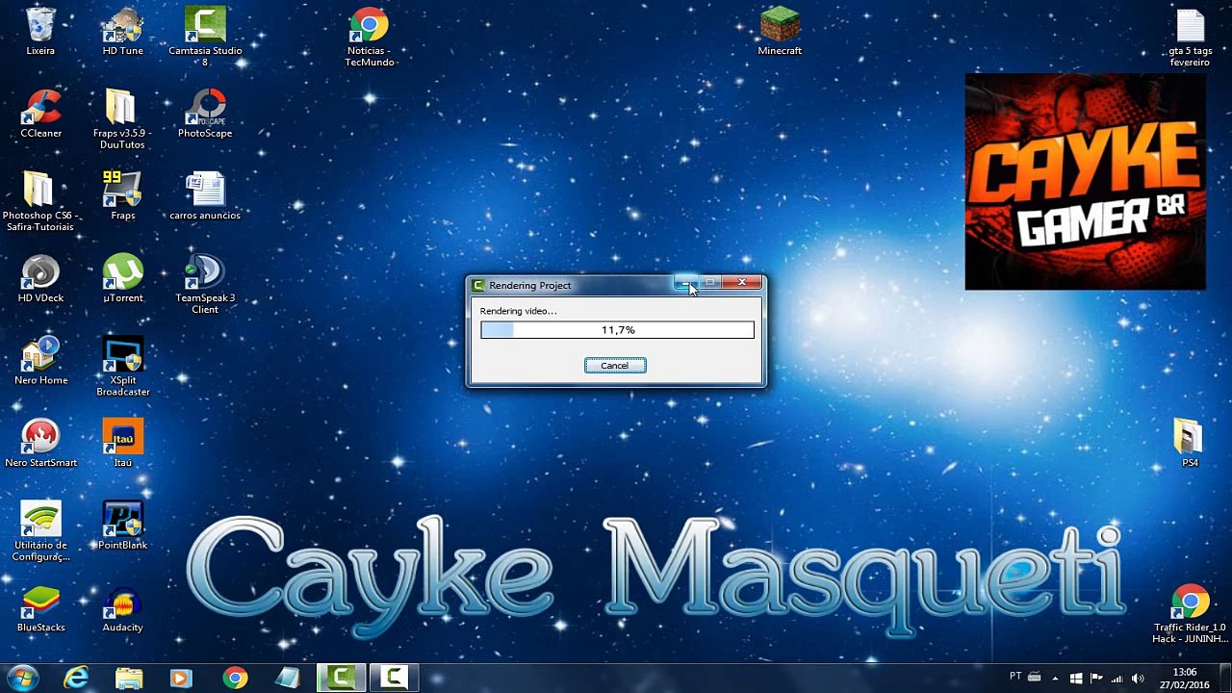Click the PT language indicator
This screenshot has height=693, width=1232.
(1015, 677)
